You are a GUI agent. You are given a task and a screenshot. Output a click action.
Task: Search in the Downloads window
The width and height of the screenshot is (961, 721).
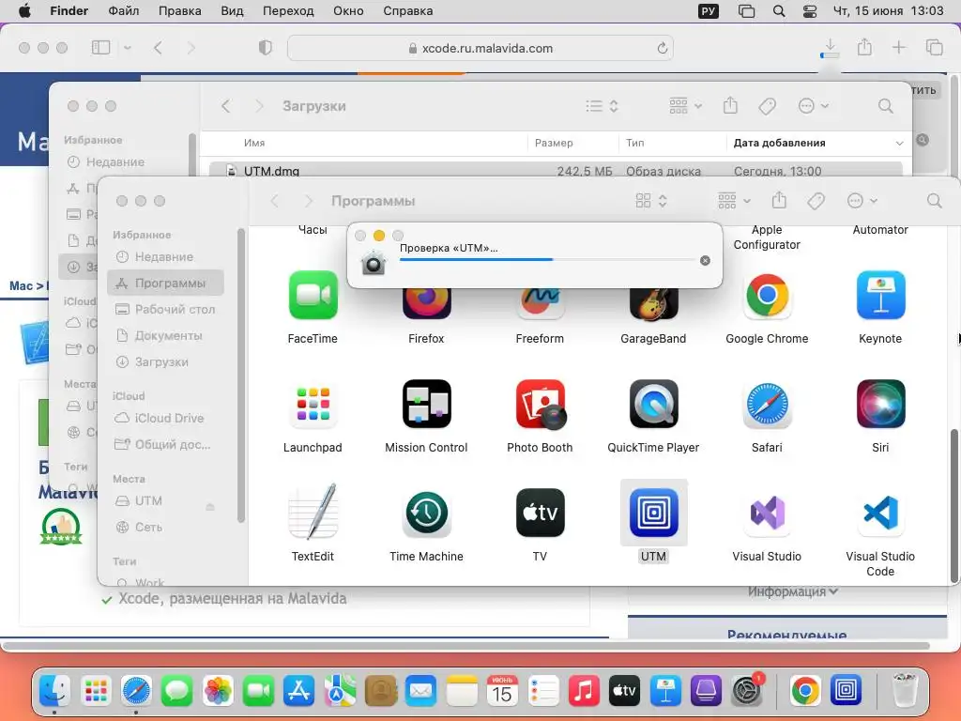885,105
